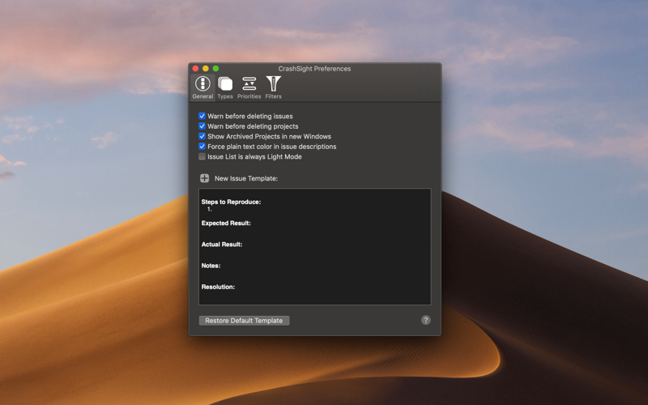Image resolution: width=648 pixels, height=405 pixels.
Task: Click the New Issue Template label
Action: 246,178
